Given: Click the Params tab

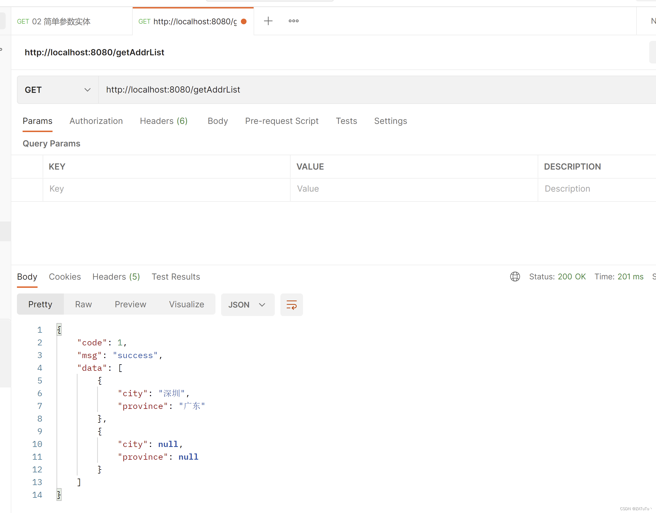Looking at the screenshot, I should coord(37,121).
